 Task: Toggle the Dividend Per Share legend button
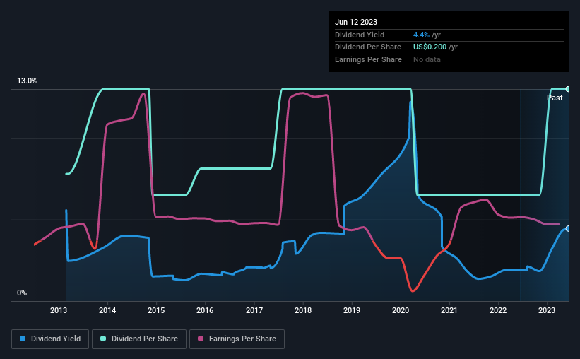click(139, 339)
